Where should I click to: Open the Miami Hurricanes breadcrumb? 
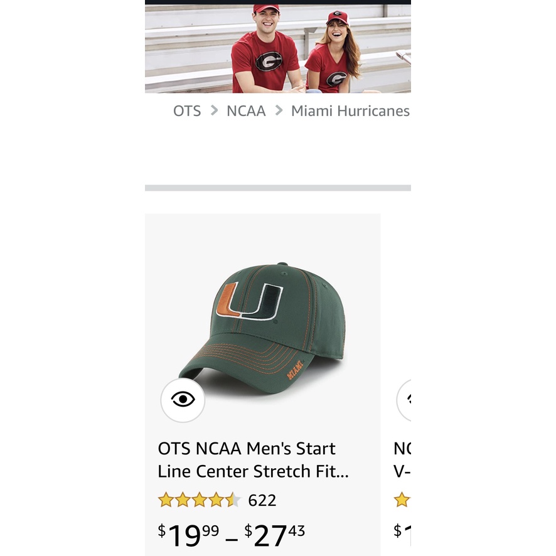click(350, 110)
